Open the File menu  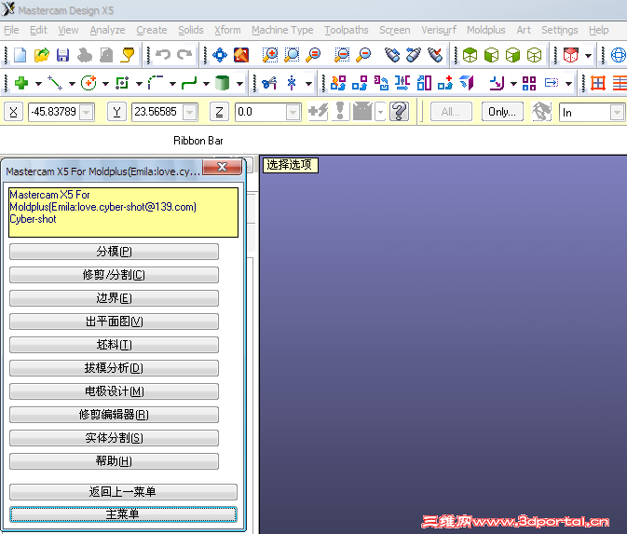coord(11,30)
